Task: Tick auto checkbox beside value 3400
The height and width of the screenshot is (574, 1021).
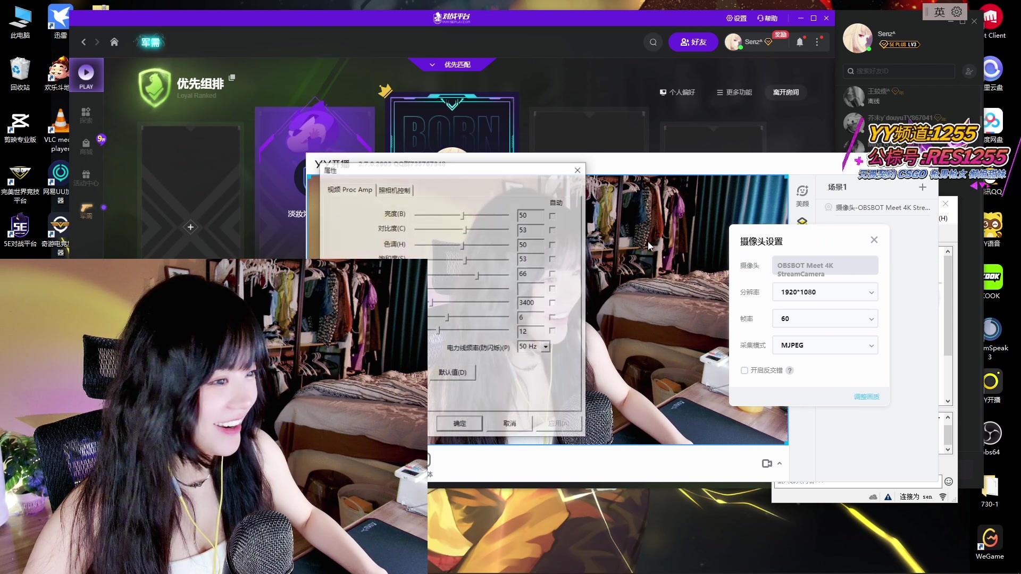Action: point(552,302)
